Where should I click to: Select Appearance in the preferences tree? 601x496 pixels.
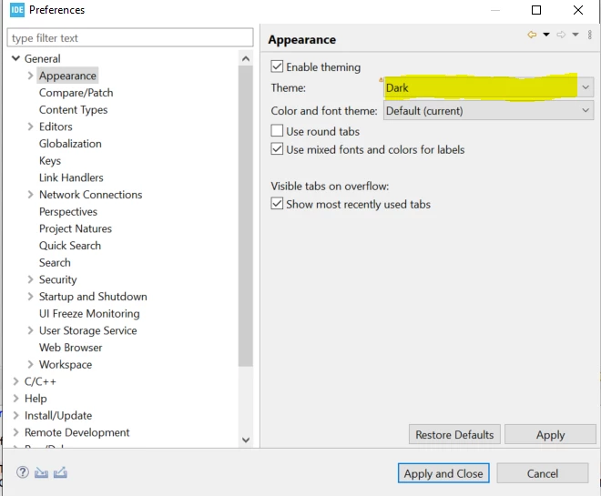click(x=67, y=76)
